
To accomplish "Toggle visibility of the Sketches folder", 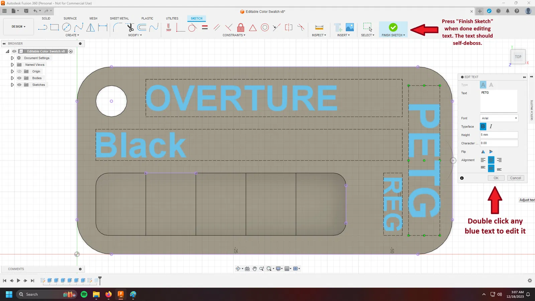I will [19, 85].
